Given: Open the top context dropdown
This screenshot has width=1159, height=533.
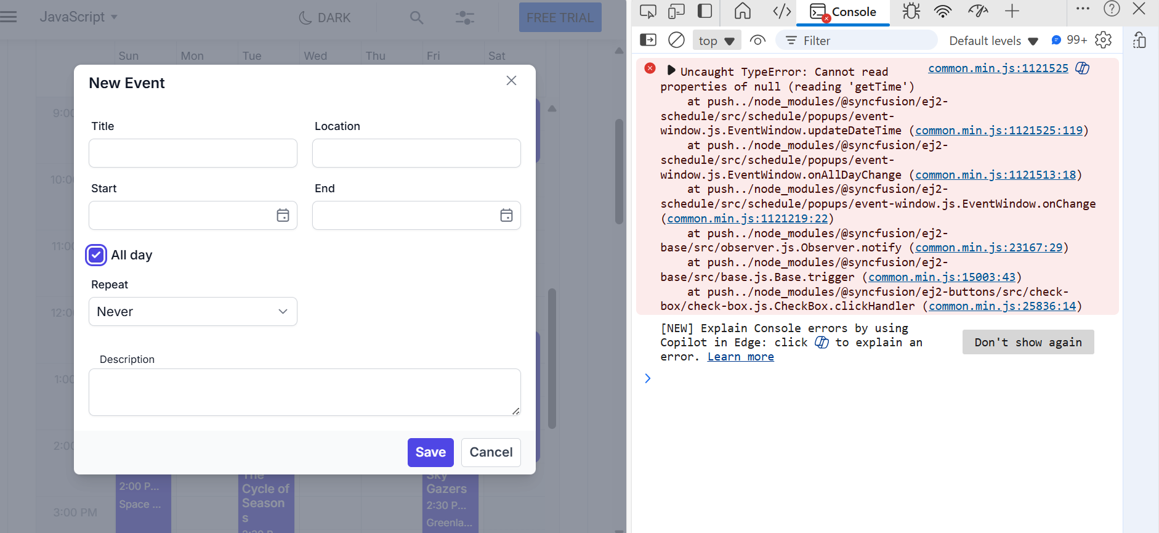Looking at the screenshot, I should pos(716,41).
